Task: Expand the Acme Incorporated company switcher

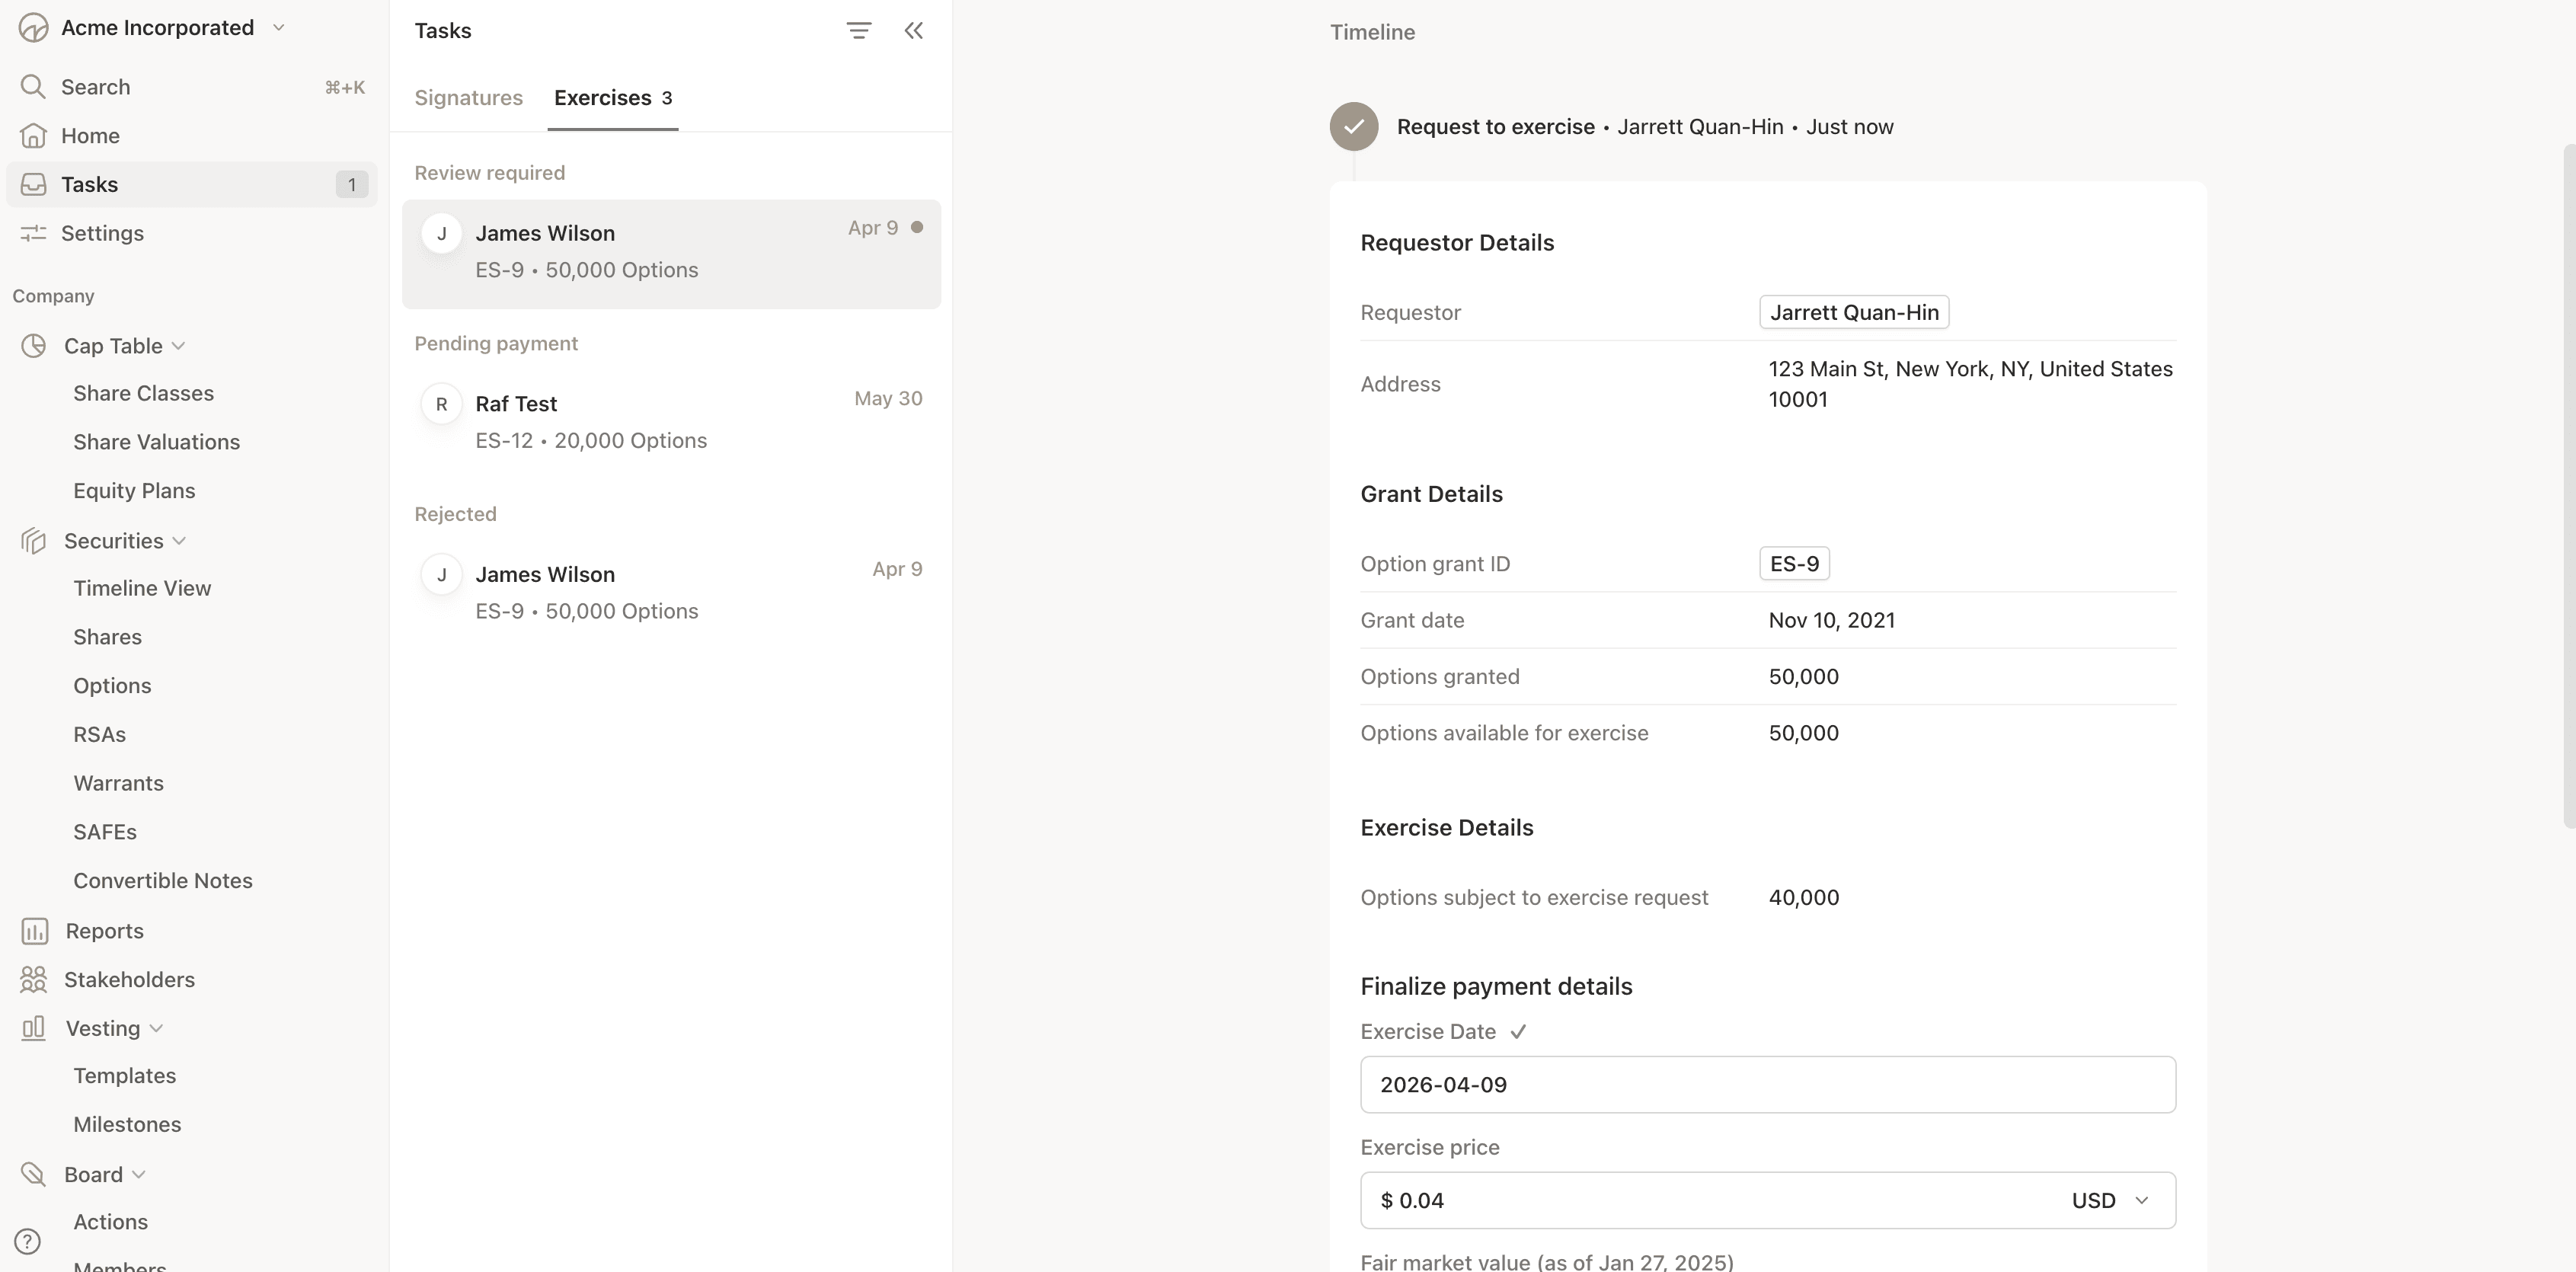Action: pos(279,28)
